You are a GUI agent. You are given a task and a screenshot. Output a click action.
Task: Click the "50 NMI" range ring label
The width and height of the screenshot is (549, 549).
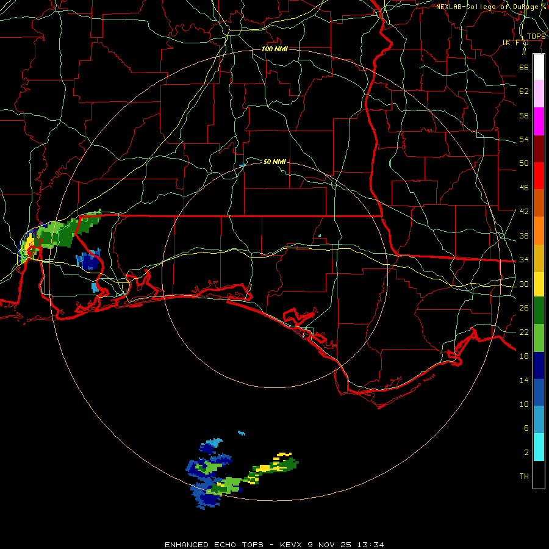274,162
